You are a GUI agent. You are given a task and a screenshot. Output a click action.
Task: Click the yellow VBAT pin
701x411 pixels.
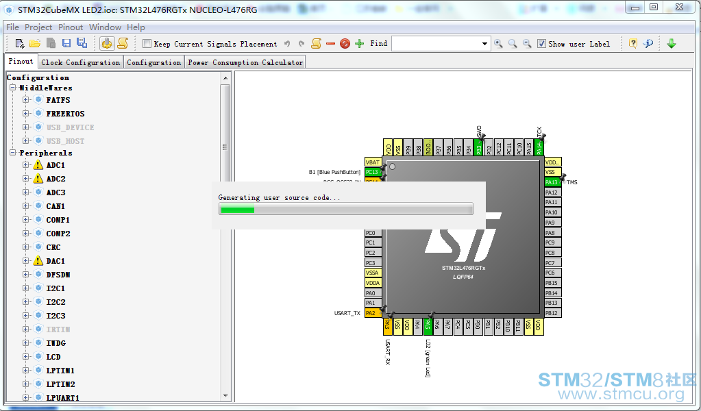pyautogui.click(x=373, y=162)
